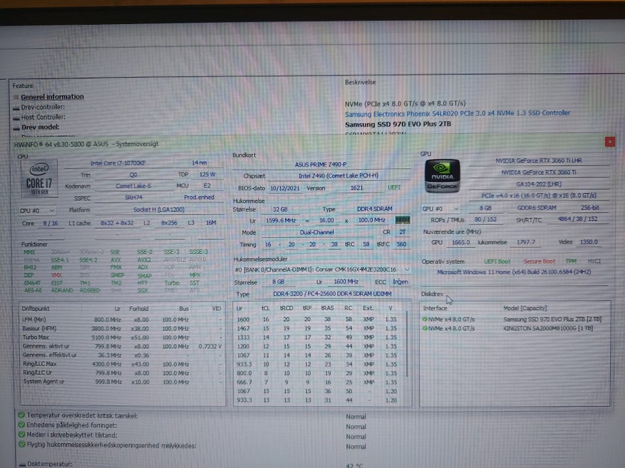Click the Basisur (HFM) row
Image resolution: width=625 pixels, height=468 pixels.
click(122, 328)
